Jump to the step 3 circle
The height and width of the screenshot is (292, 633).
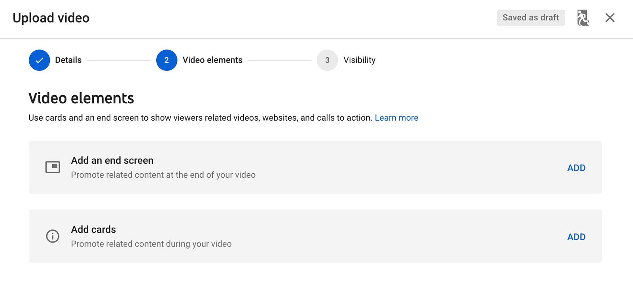[x=327, y=60]
